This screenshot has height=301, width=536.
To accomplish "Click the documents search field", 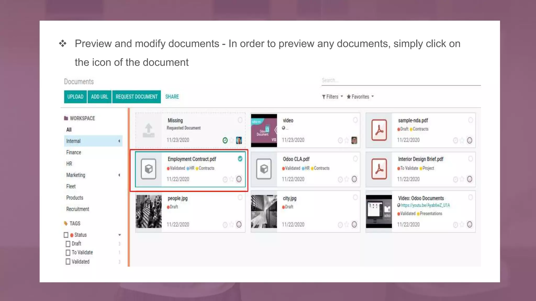I will pyautogui.click(x=400, y=80).
